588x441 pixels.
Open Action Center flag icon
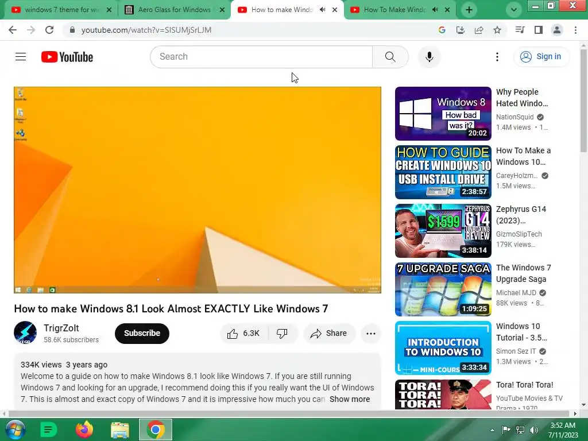506,430
